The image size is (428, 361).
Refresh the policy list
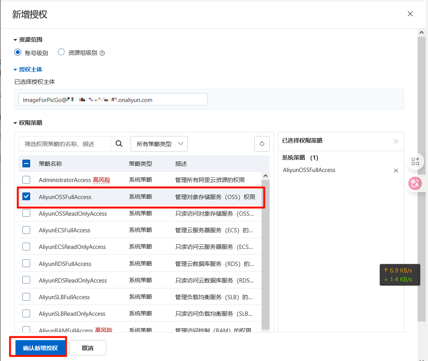(x=262, y=144)
